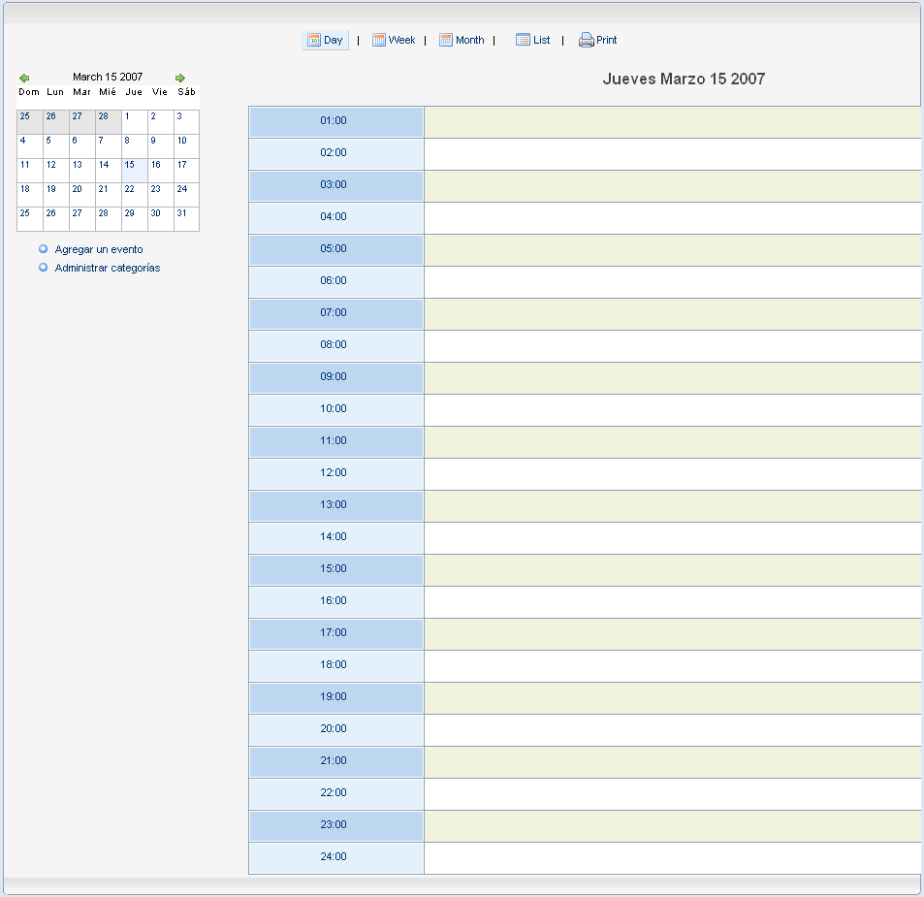Switch to List view tab
The height and width of the screenshot is (897, 924).
[532, 40]
